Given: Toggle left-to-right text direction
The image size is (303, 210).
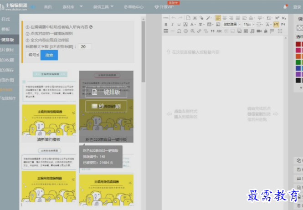Looking at the screenshot, I should [x=276, y=24].
